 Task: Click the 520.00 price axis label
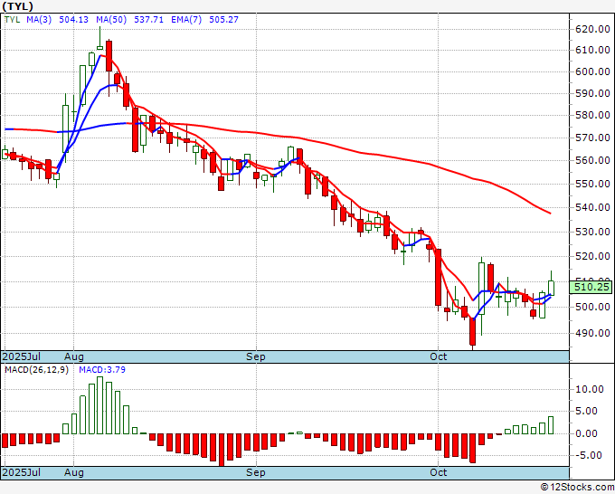coord(592,256)
